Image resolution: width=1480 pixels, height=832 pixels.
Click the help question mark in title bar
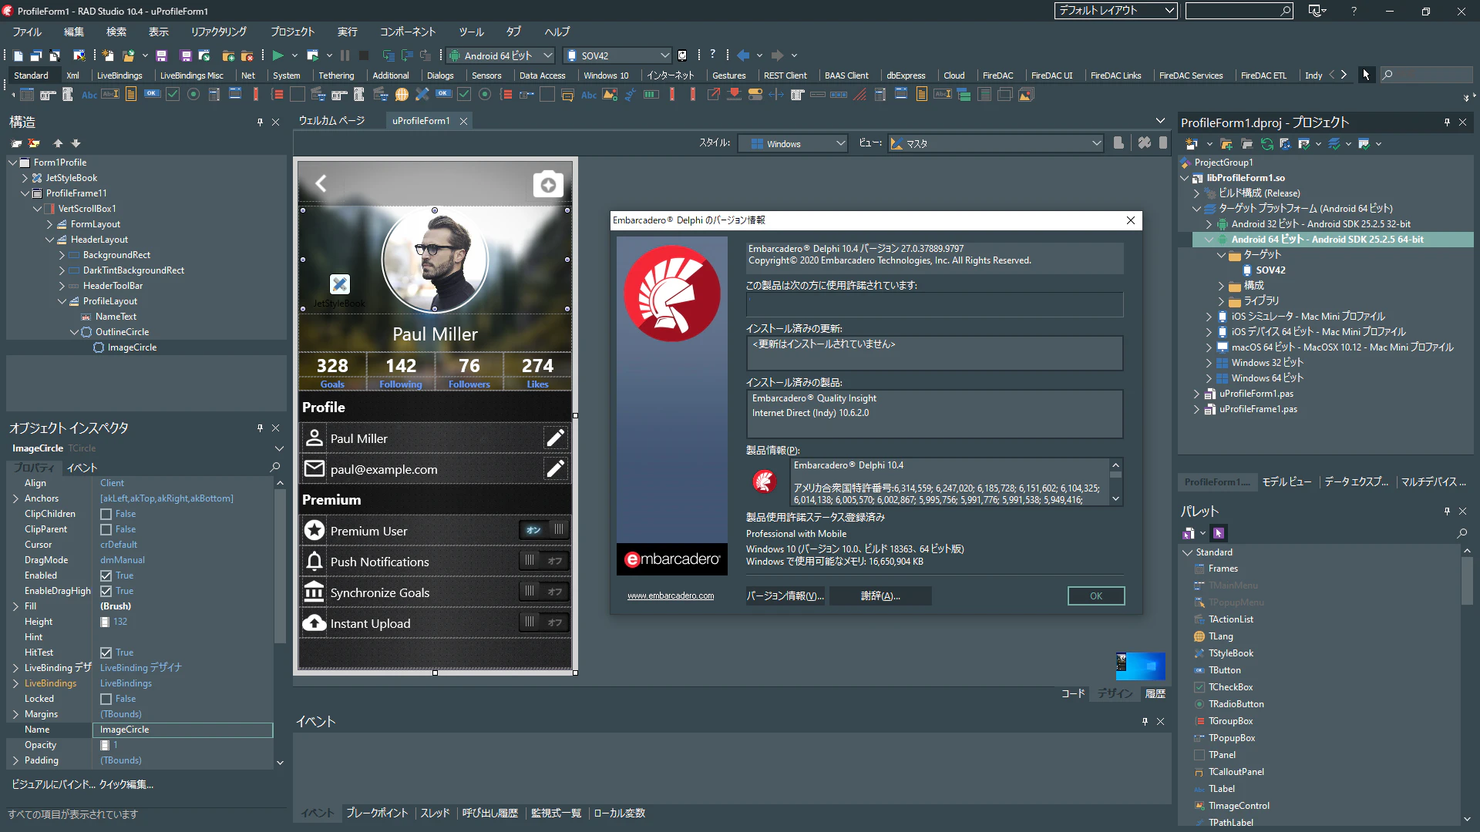pos(1354,11)
